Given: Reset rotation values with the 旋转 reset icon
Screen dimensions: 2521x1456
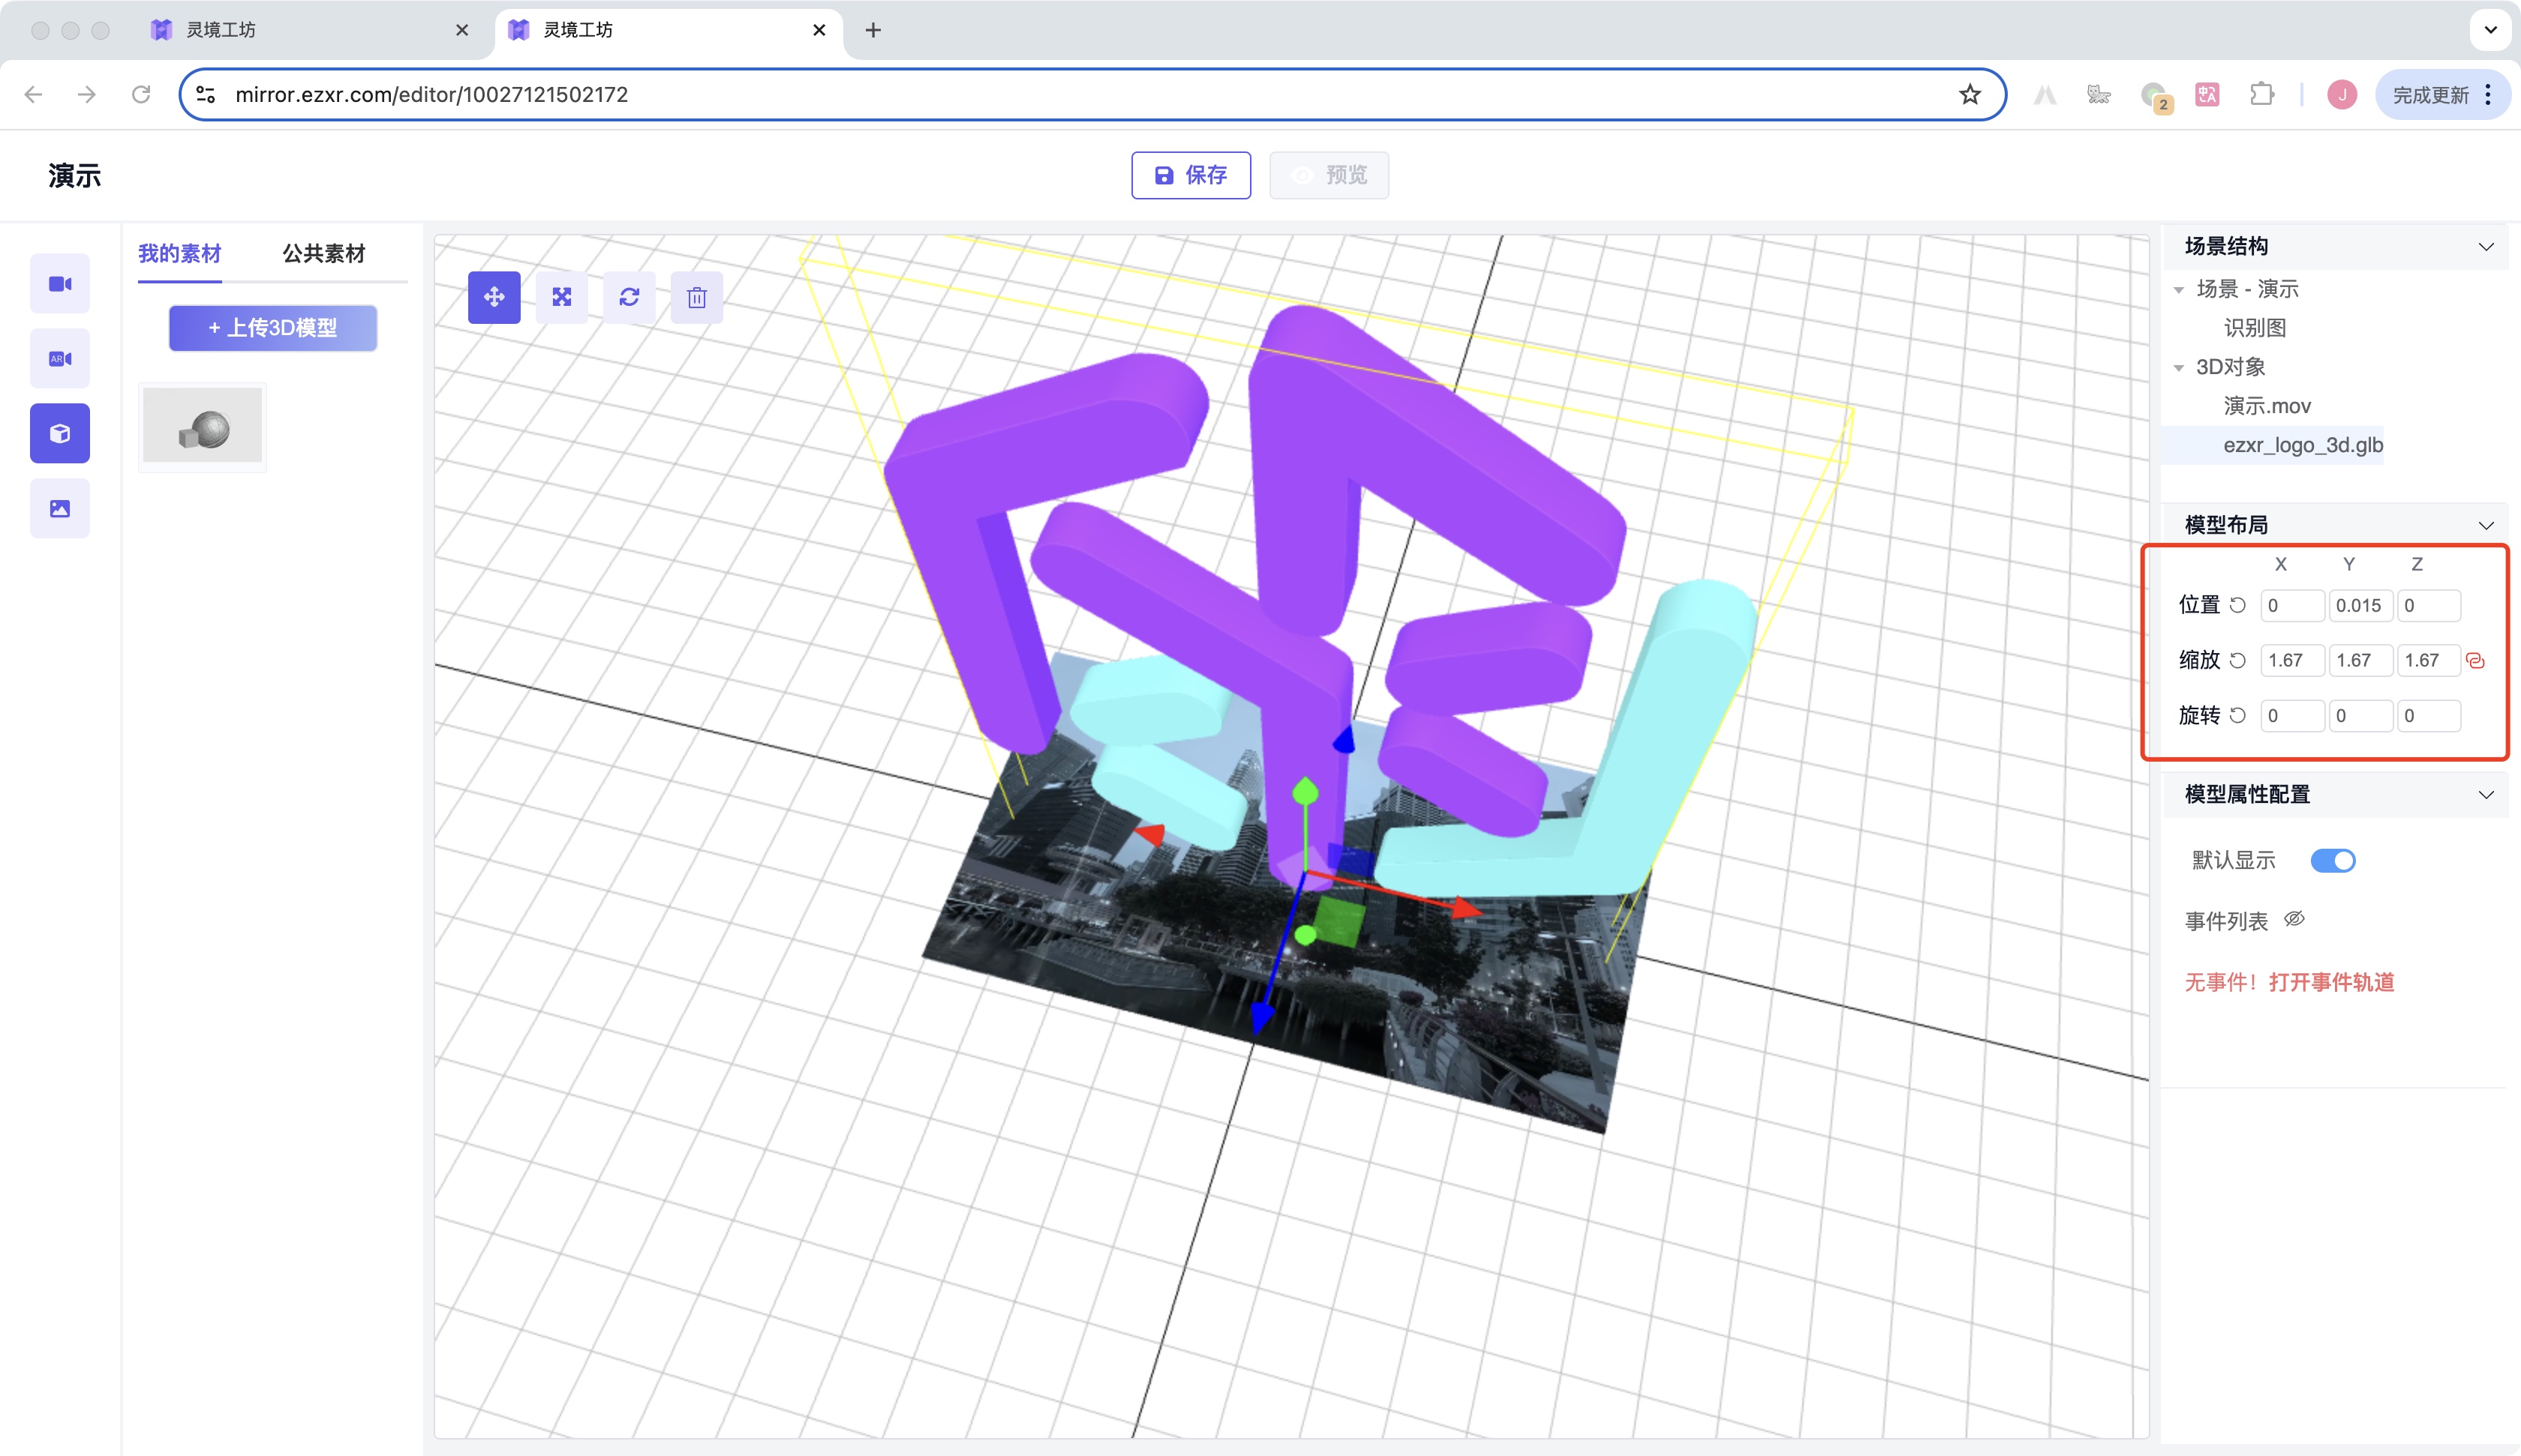Looking at the screenshot, I should [2238, 715].
